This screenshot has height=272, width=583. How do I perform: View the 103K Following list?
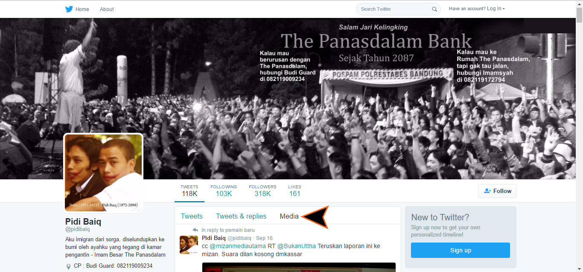pos(224,190)
